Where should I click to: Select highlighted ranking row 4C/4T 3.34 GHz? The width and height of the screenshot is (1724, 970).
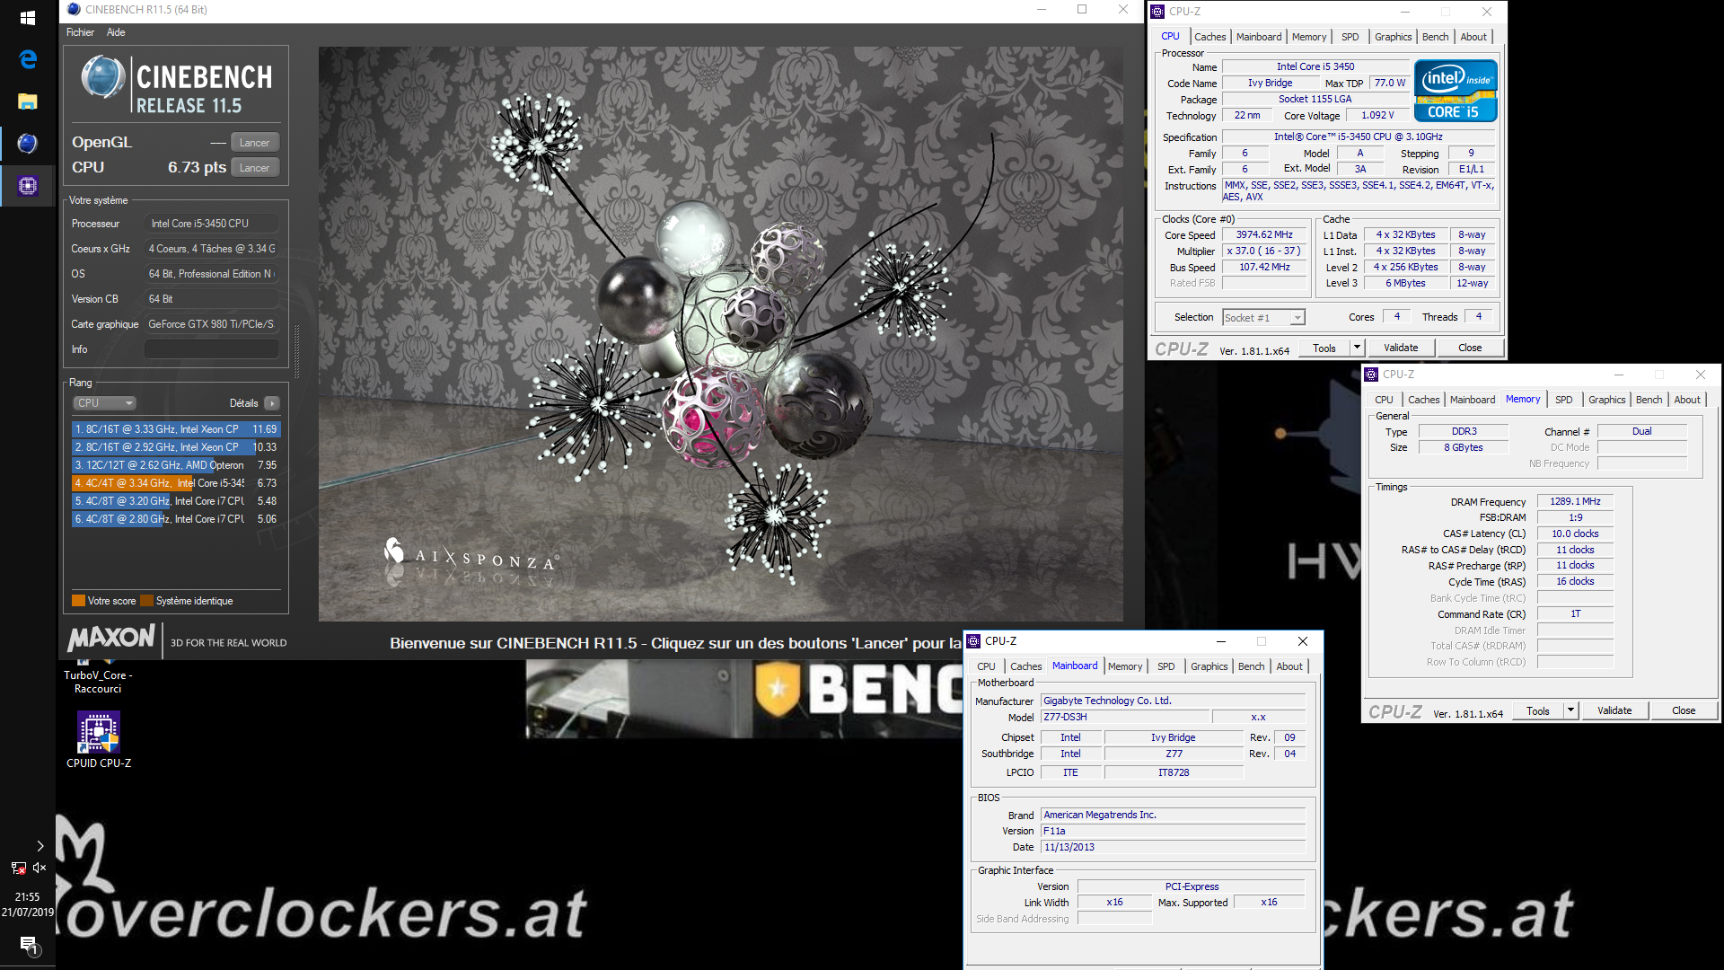click(176, 483)
